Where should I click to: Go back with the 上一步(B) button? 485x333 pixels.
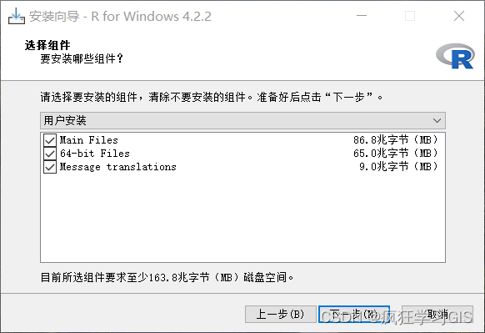(281, 315)
